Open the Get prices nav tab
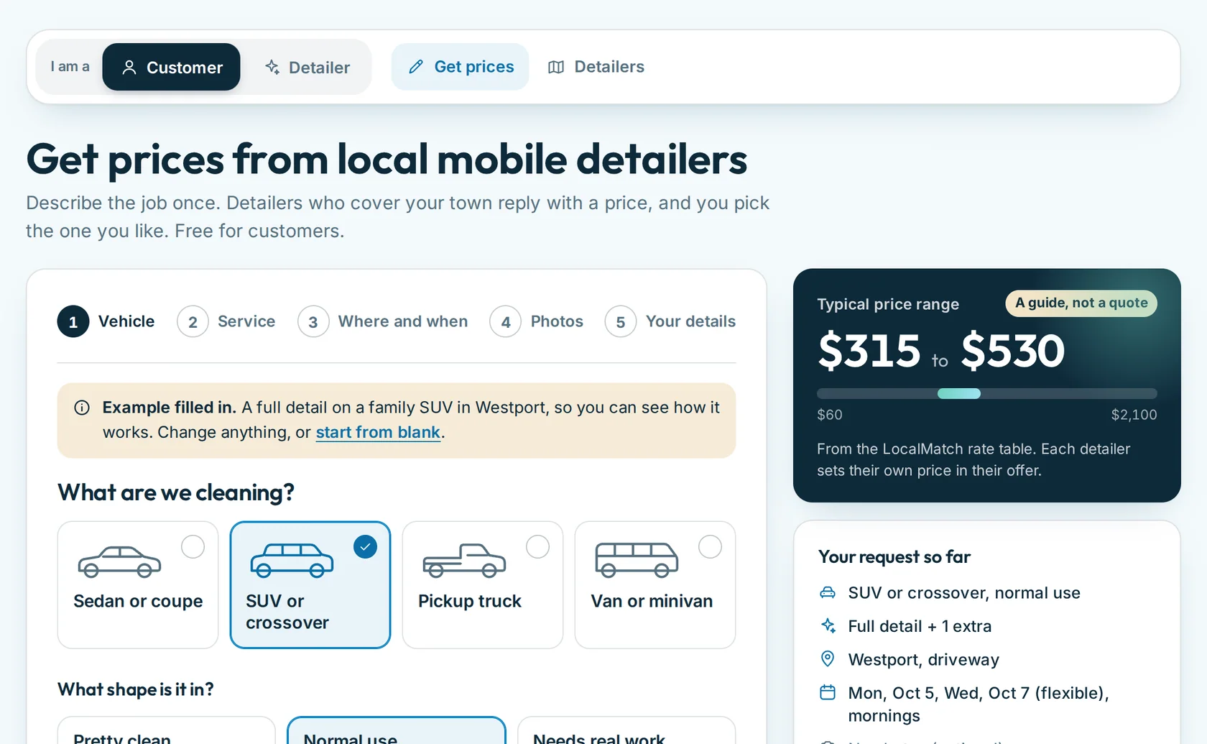 [x=460, y=67]
